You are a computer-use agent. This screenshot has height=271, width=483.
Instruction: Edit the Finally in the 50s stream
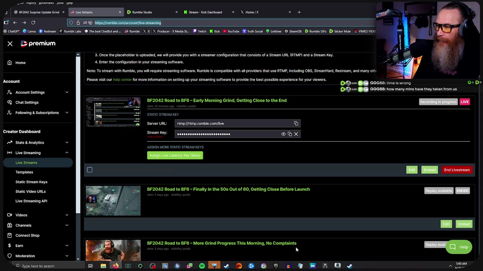(446, 224)
